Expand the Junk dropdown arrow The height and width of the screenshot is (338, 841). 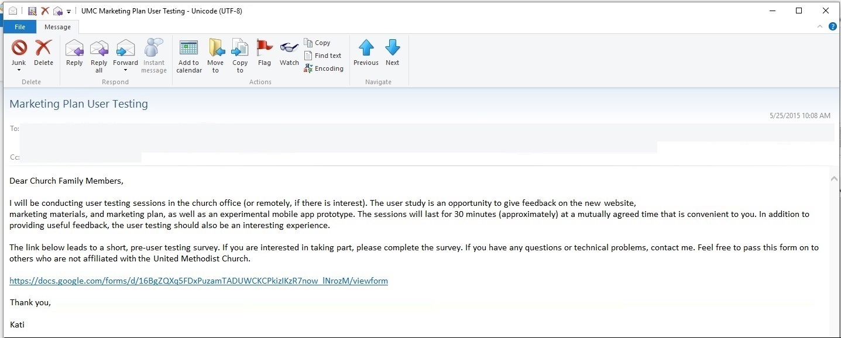(x=19, y=71)
